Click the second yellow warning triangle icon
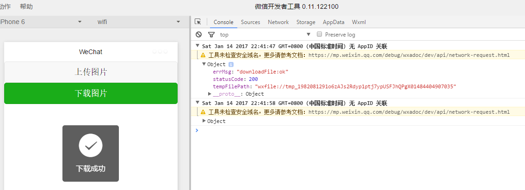This screenshot has height=190, width=525. (203, 112)
